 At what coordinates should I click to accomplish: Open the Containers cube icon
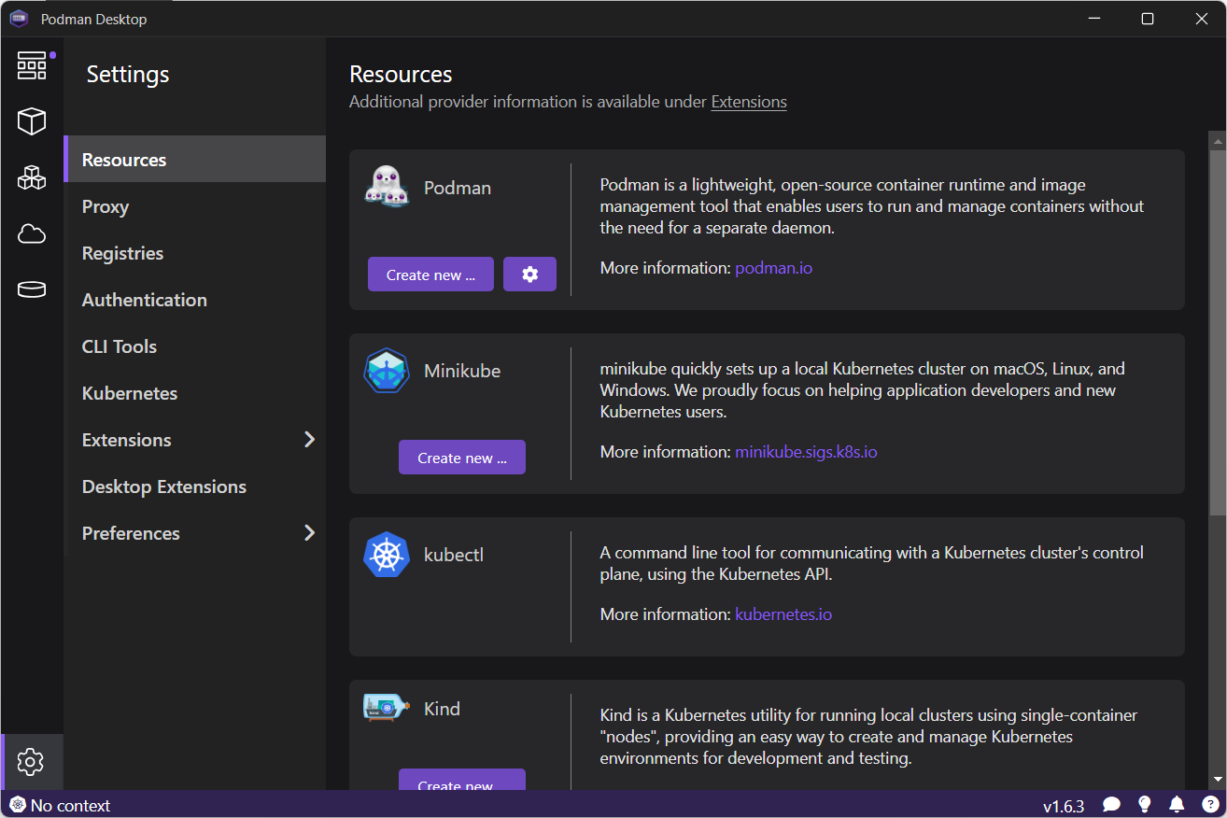point(32,121)
